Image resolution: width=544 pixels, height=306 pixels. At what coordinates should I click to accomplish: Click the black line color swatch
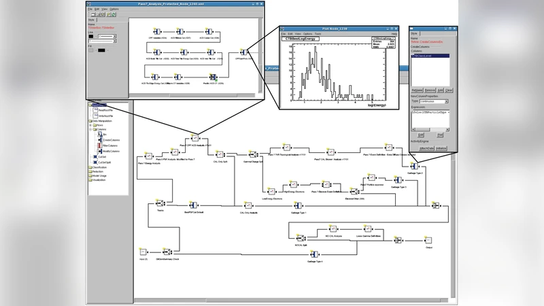click(92, 36)
